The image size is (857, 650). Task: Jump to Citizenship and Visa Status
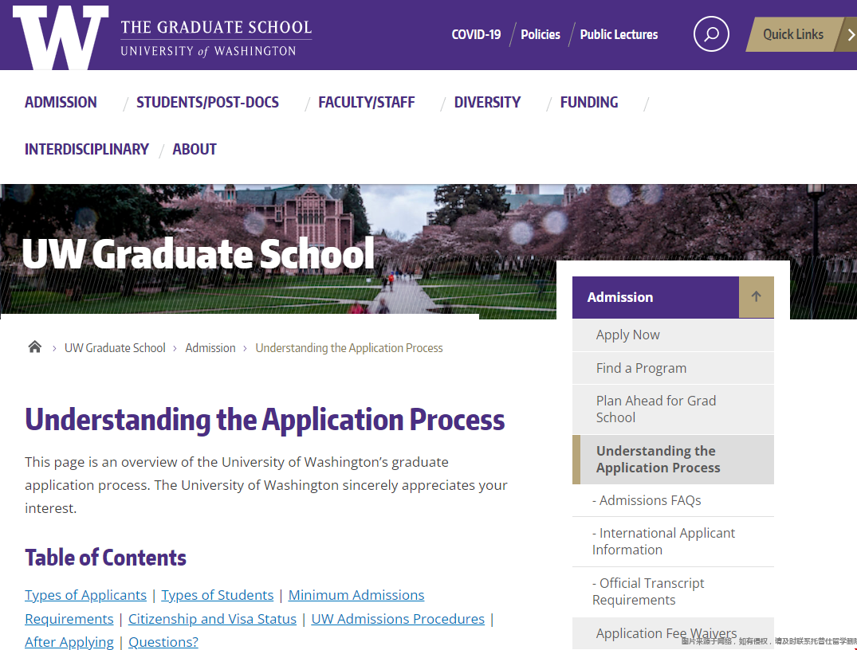pyautogui.click(x=213, y=619)
